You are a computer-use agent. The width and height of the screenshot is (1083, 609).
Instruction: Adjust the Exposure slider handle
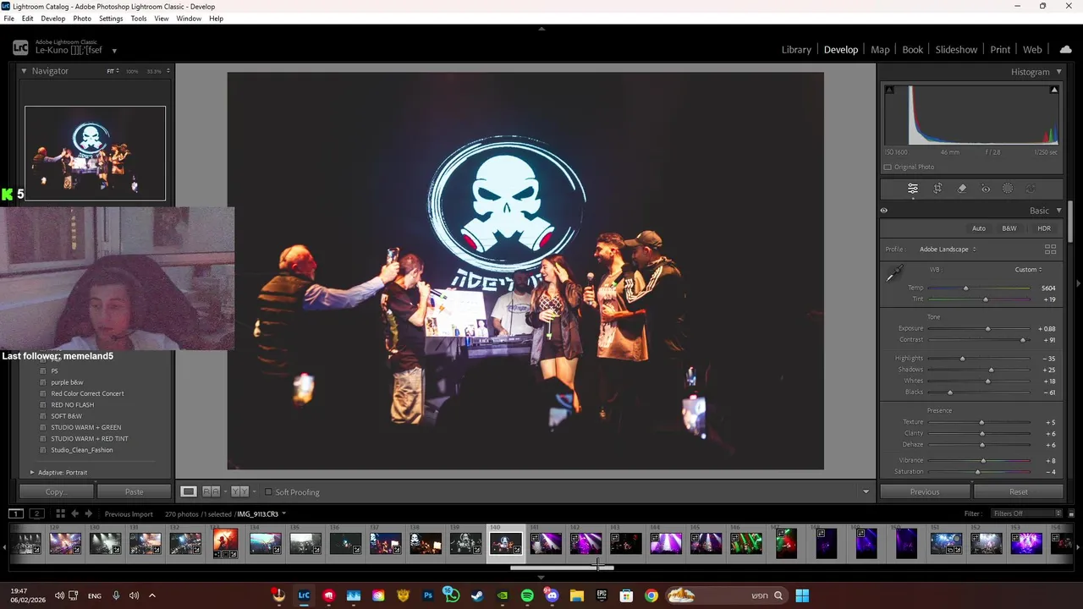click(x=987, y=329)
